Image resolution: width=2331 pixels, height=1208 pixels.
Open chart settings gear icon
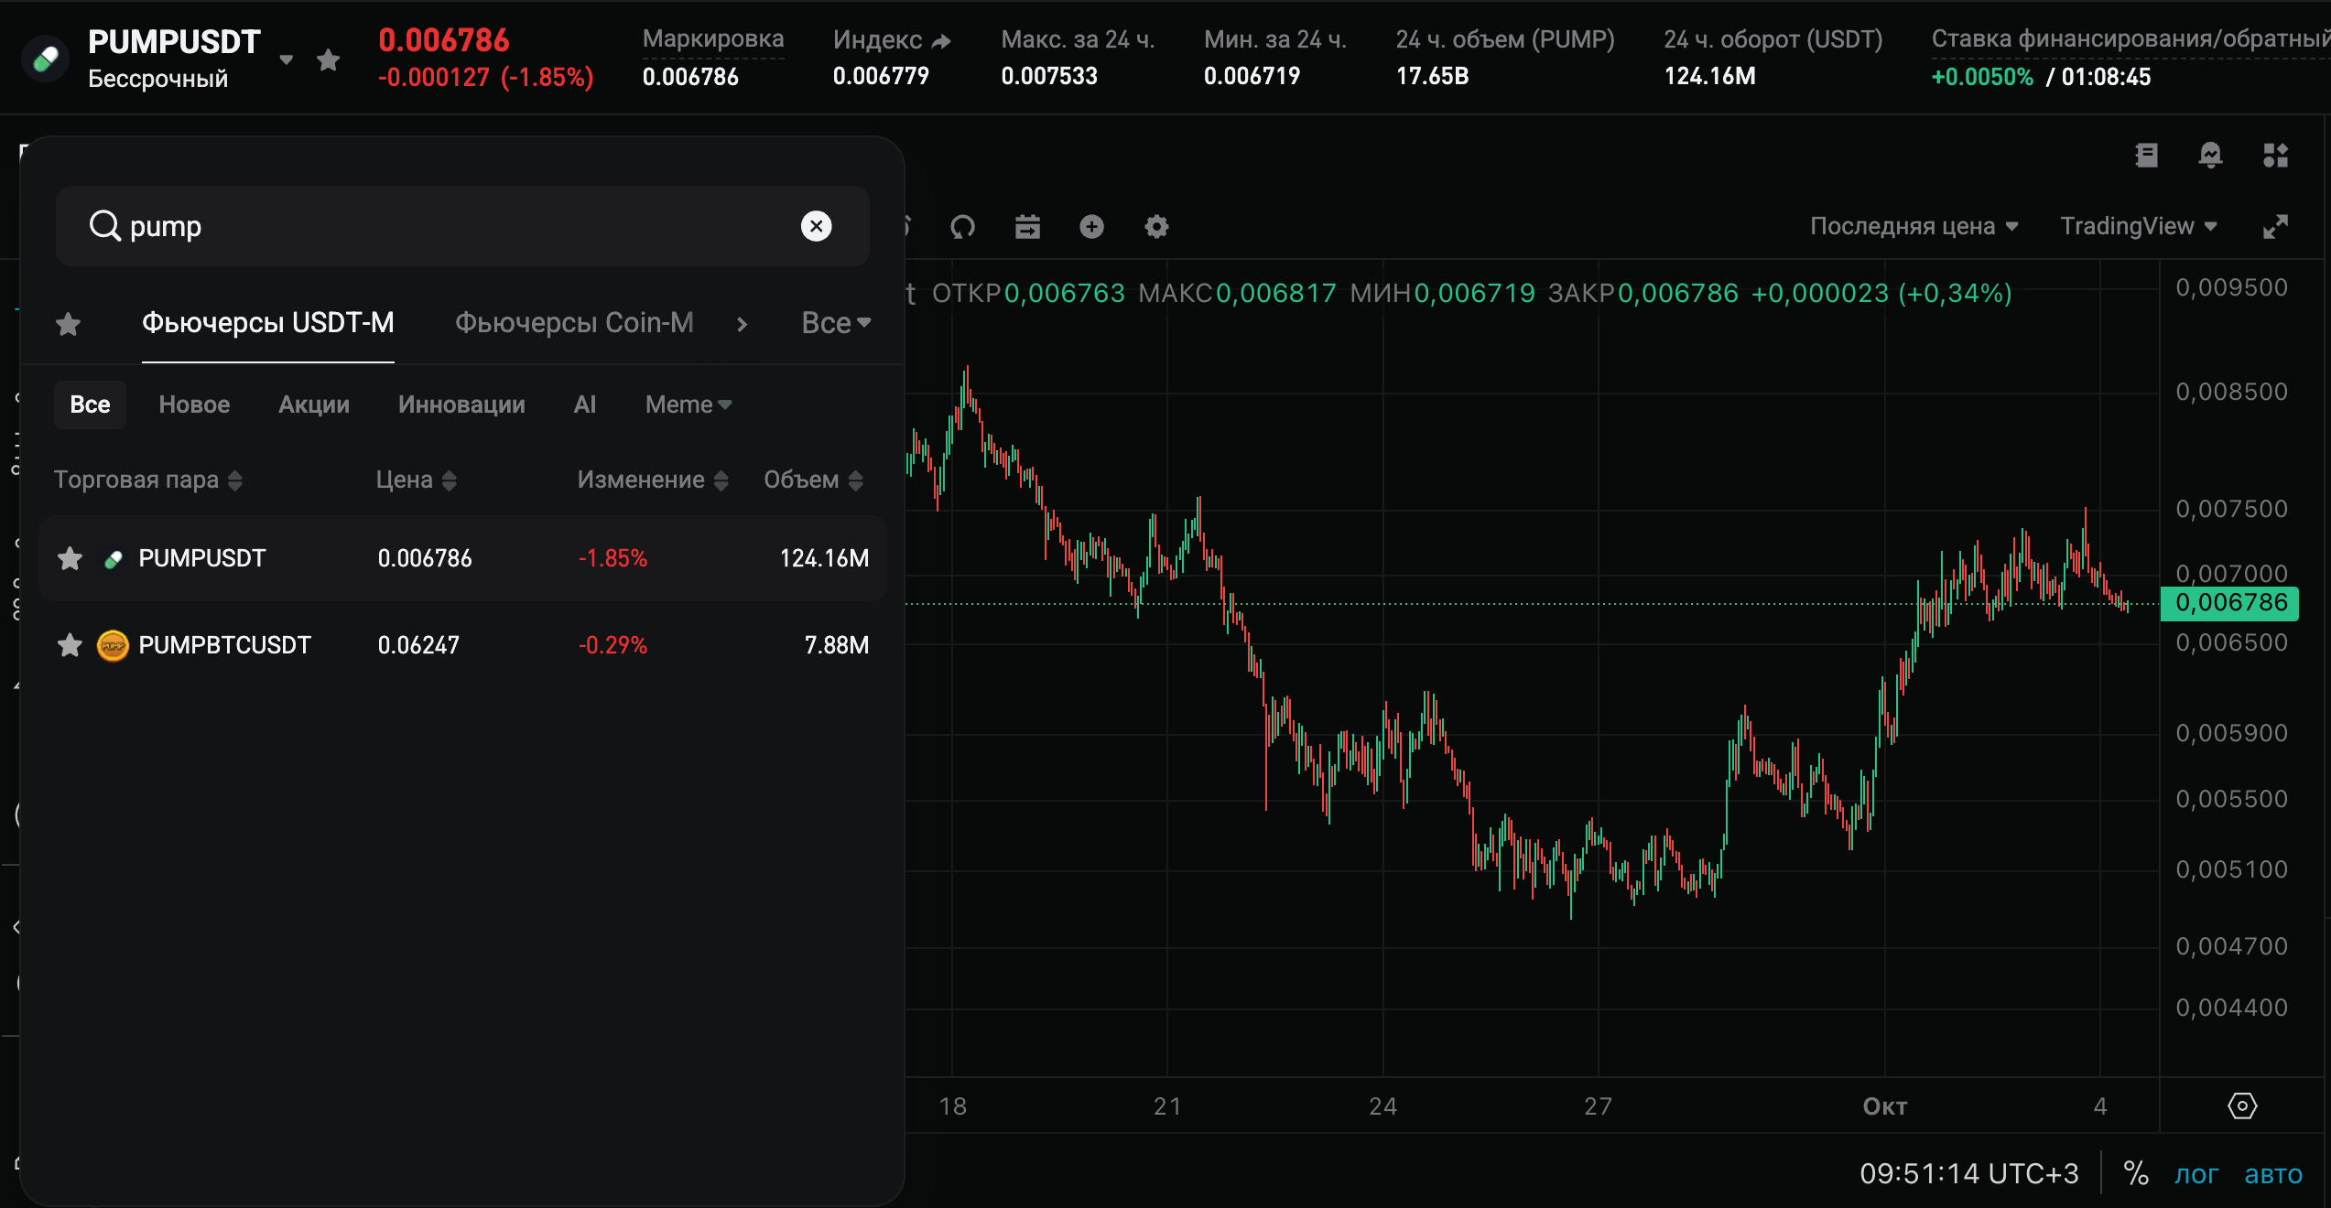pyautogui.click(x=1156, y=227)
